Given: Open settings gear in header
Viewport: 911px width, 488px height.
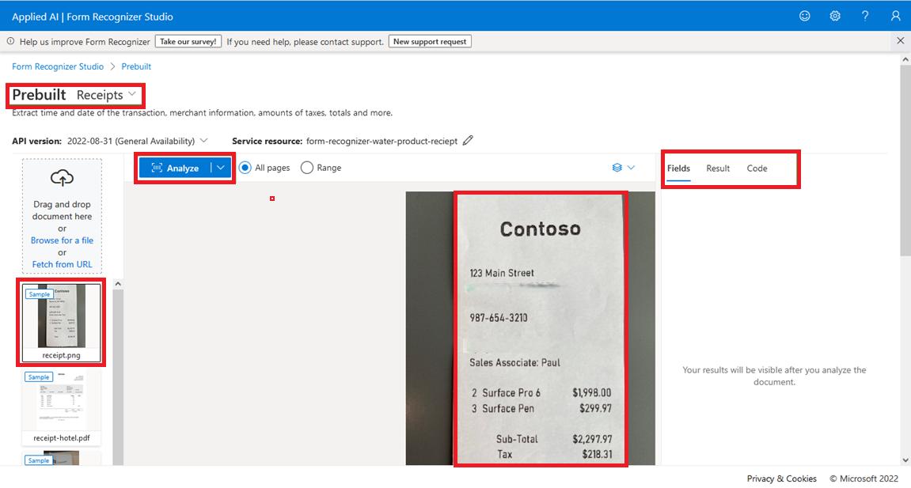Looking at the screenshot, I should pyautogui.click(x=835, y=17).
